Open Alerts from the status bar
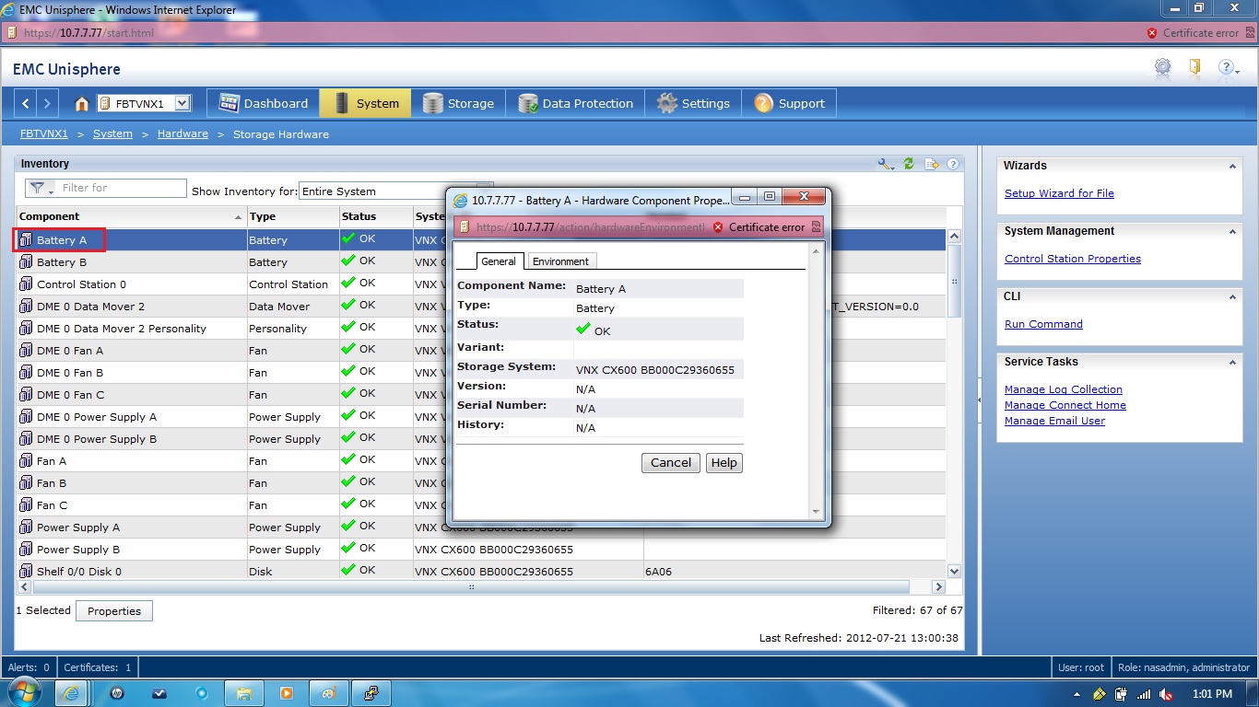The image size is (1259, 707). (28, 667)
